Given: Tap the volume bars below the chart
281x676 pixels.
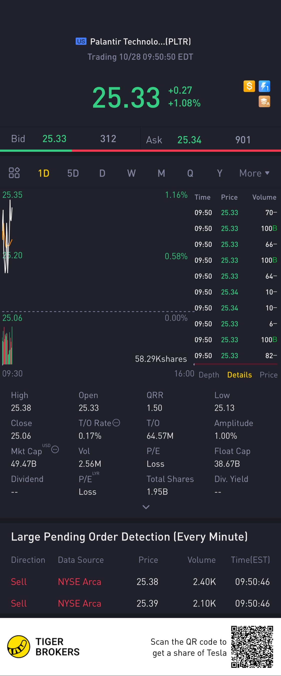Looking at the screenshot, I should (7, 346).
